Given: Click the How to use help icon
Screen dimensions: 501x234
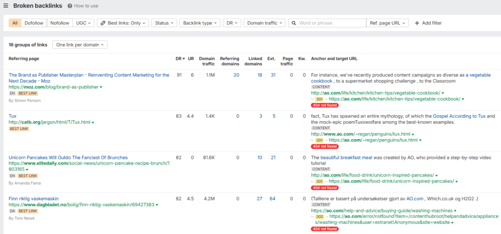Looking at the screenshot, I should [69, 6].
